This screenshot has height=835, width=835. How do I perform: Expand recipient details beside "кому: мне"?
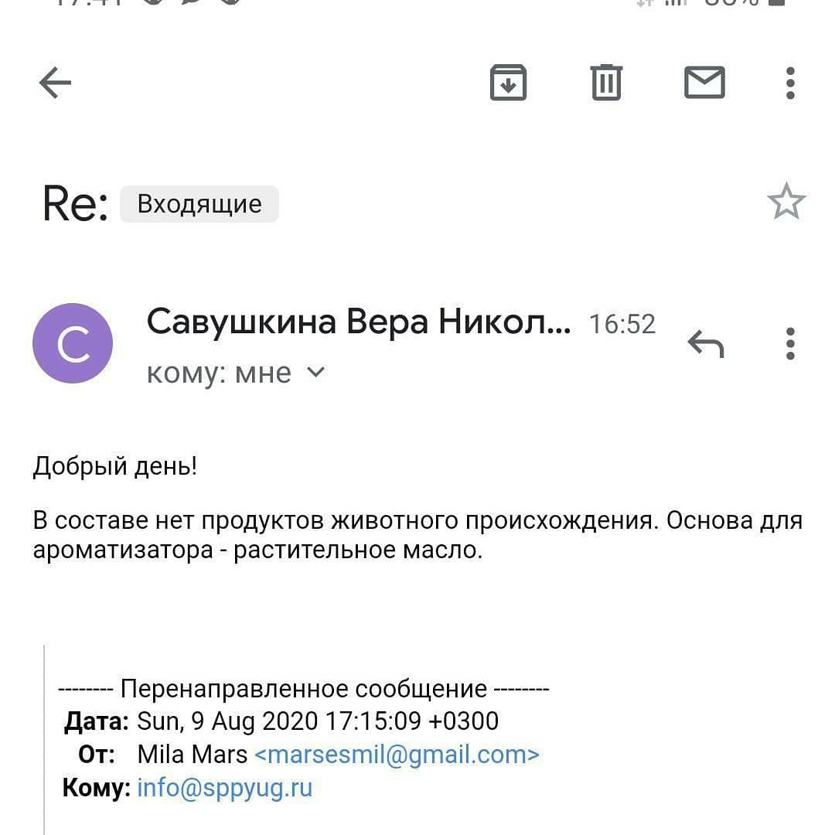point(315,373)
